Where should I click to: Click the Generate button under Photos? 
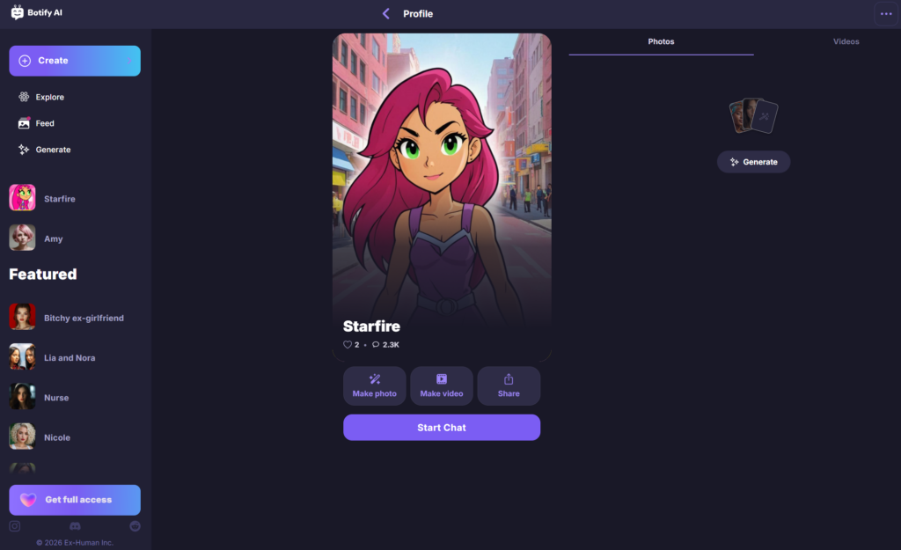754,162
